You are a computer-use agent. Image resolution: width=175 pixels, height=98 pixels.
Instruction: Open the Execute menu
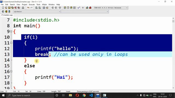click(32, 5)
